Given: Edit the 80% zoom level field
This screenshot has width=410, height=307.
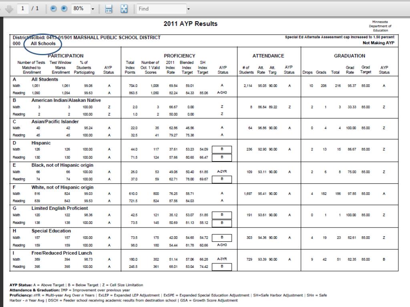Looking at the screenshot, I should [80, 9].
